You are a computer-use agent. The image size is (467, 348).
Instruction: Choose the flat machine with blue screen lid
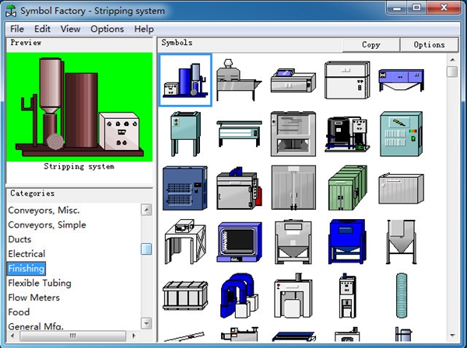[x=293, y=80]
